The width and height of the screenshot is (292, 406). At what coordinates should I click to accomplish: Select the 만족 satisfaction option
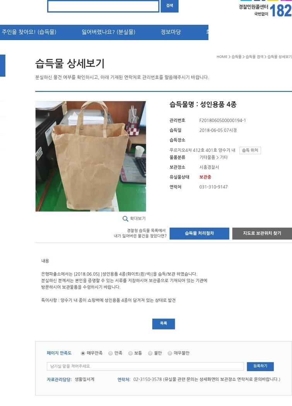coord(111,353)
